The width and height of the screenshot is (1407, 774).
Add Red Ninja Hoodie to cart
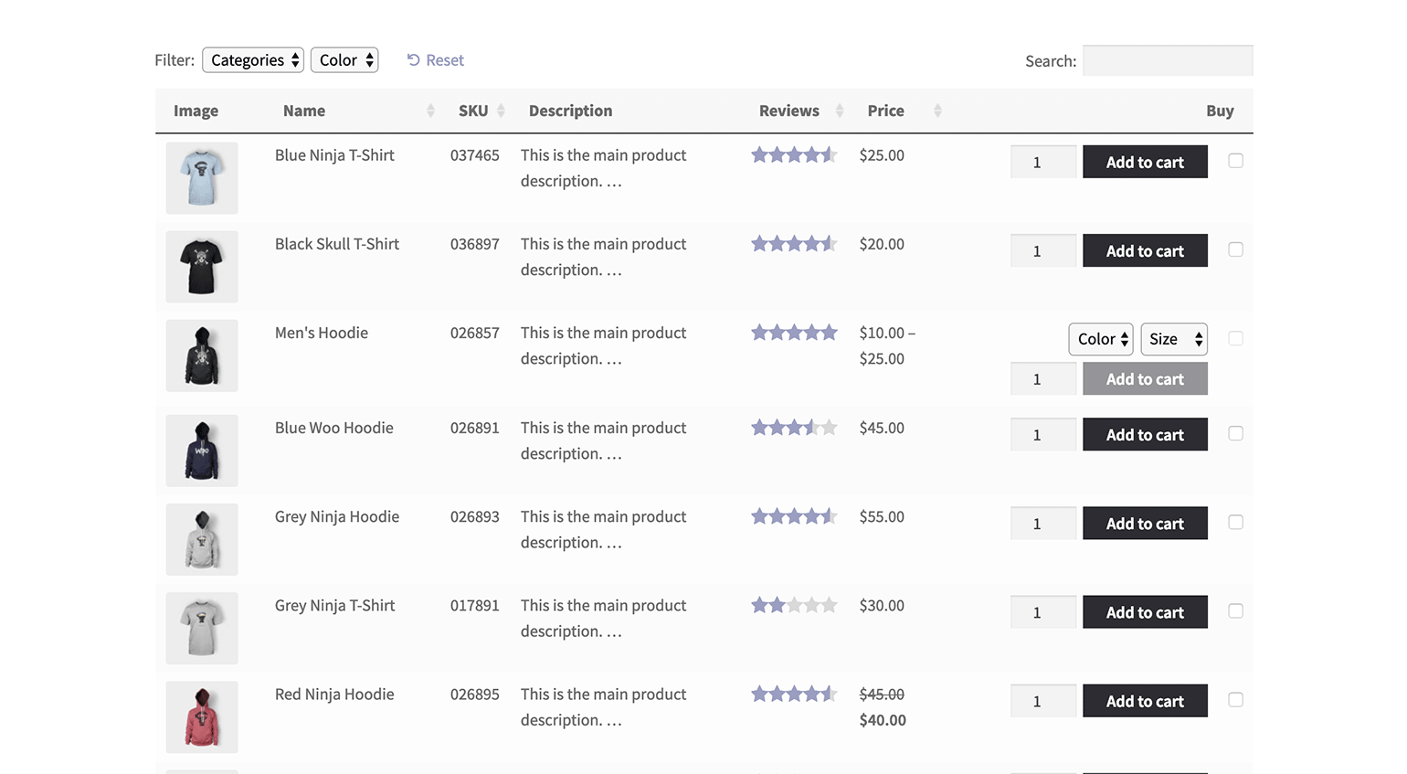click(1145, 701)
